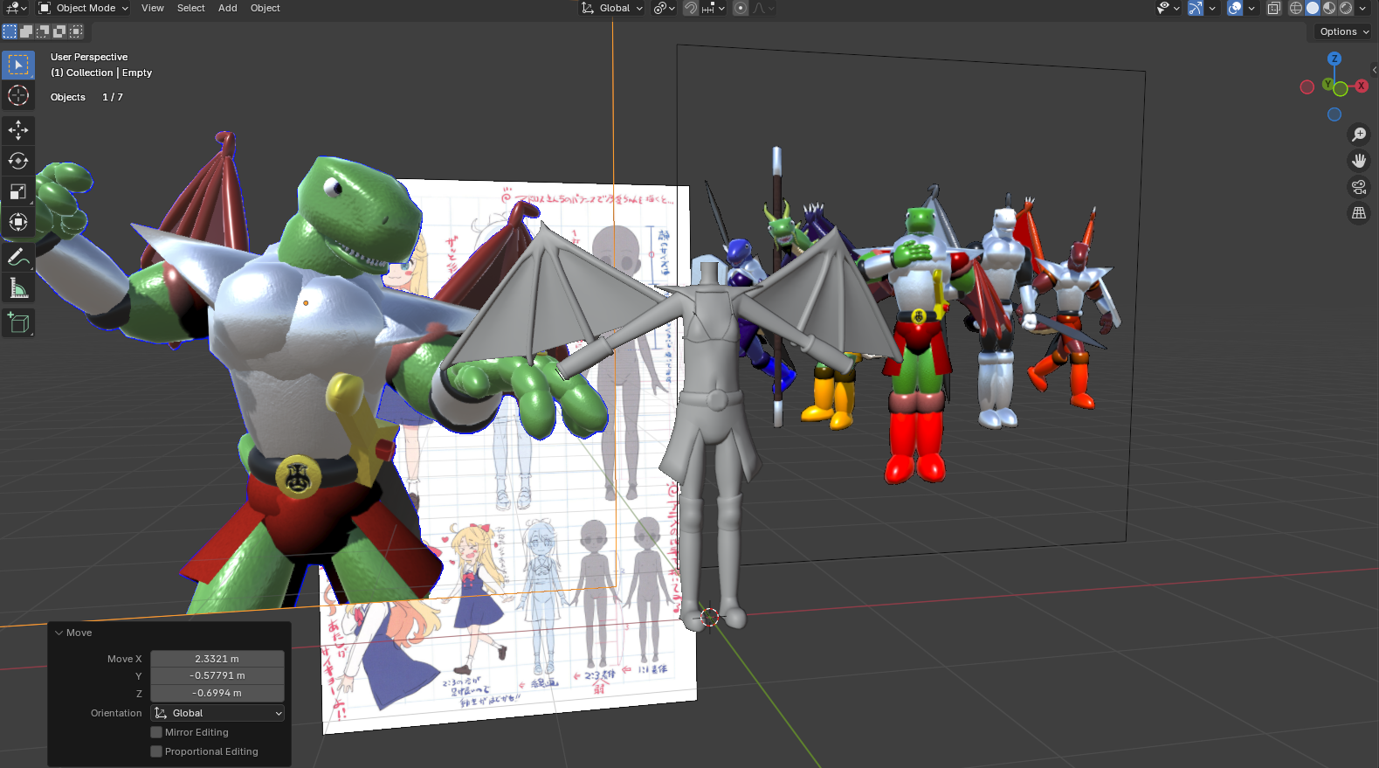Select the Transform tool
1379x768 pixels.
click(x=18, y=222)
